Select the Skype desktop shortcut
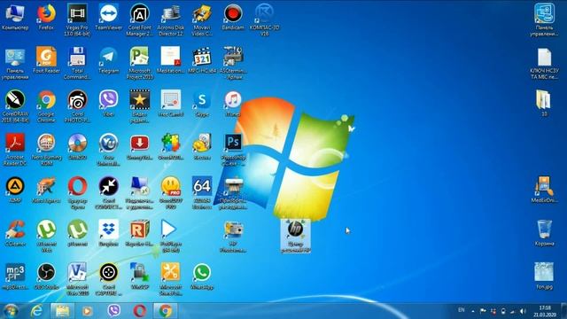567x319 pixels. (202, 104)
